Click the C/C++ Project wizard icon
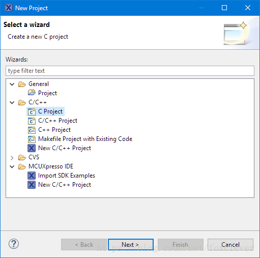This screenshot has height=258, width=260. tap(32, 121)
